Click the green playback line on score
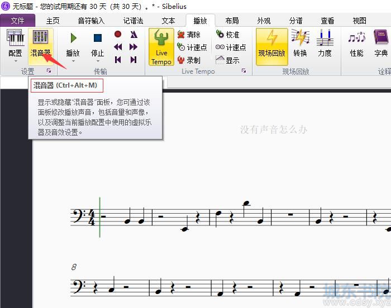 (x=100, y=217)
